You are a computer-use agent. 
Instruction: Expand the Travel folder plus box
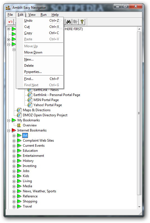(14, 207)
